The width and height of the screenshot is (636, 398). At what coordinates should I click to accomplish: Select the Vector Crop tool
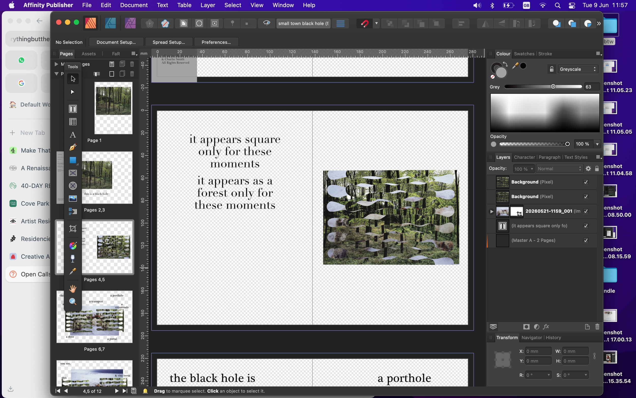point(73,228)
